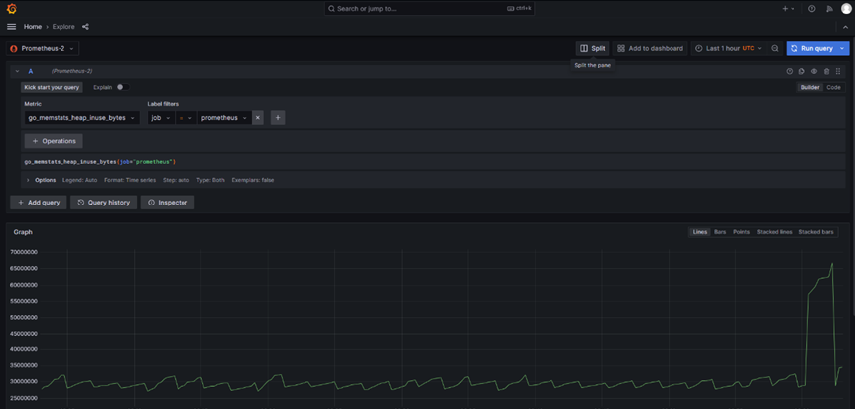Toggle the Explain switch

[x=123, y=87]
